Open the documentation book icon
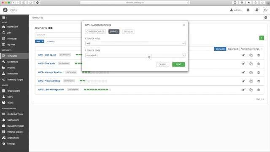This screenshot has width=270, height=152. (257, 10)
